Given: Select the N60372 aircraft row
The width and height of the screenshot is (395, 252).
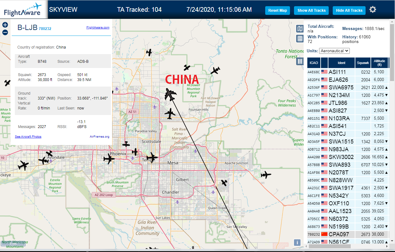Looking at the screenshot, I should [x=348, y=219].
